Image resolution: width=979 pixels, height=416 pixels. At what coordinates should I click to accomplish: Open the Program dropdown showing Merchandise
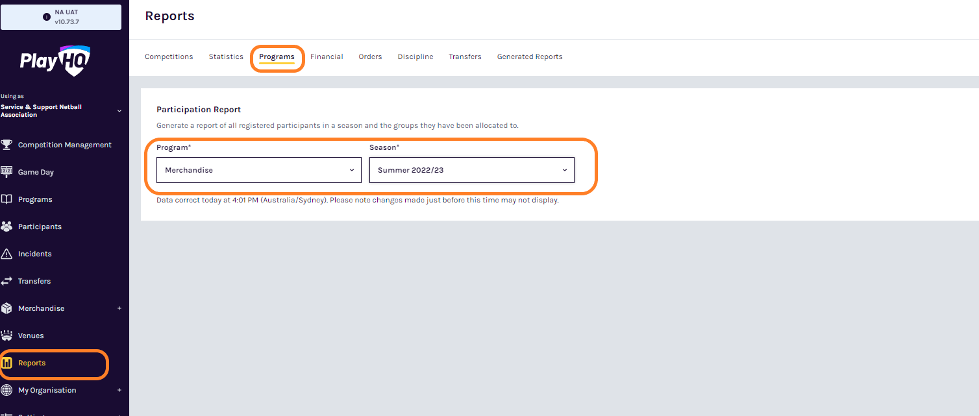coord(259,170)
